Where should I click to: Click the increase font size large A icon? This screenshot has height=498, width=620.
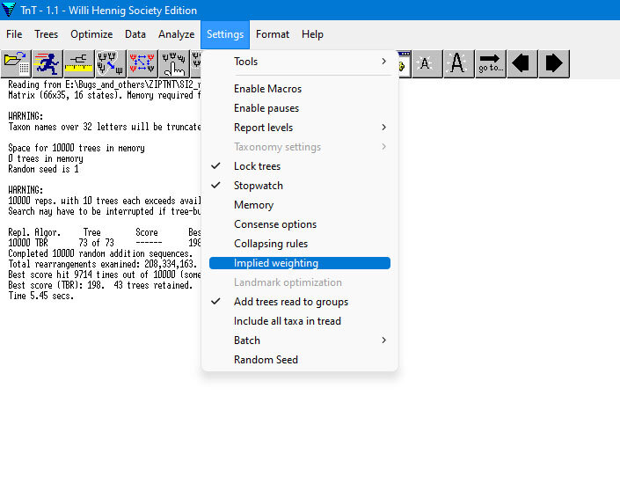[459, 63]
